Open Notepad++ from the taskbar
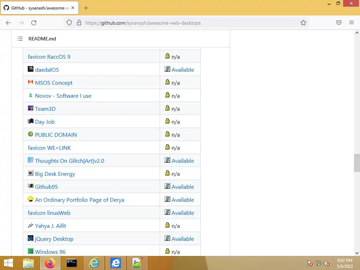 click(137, 263)
